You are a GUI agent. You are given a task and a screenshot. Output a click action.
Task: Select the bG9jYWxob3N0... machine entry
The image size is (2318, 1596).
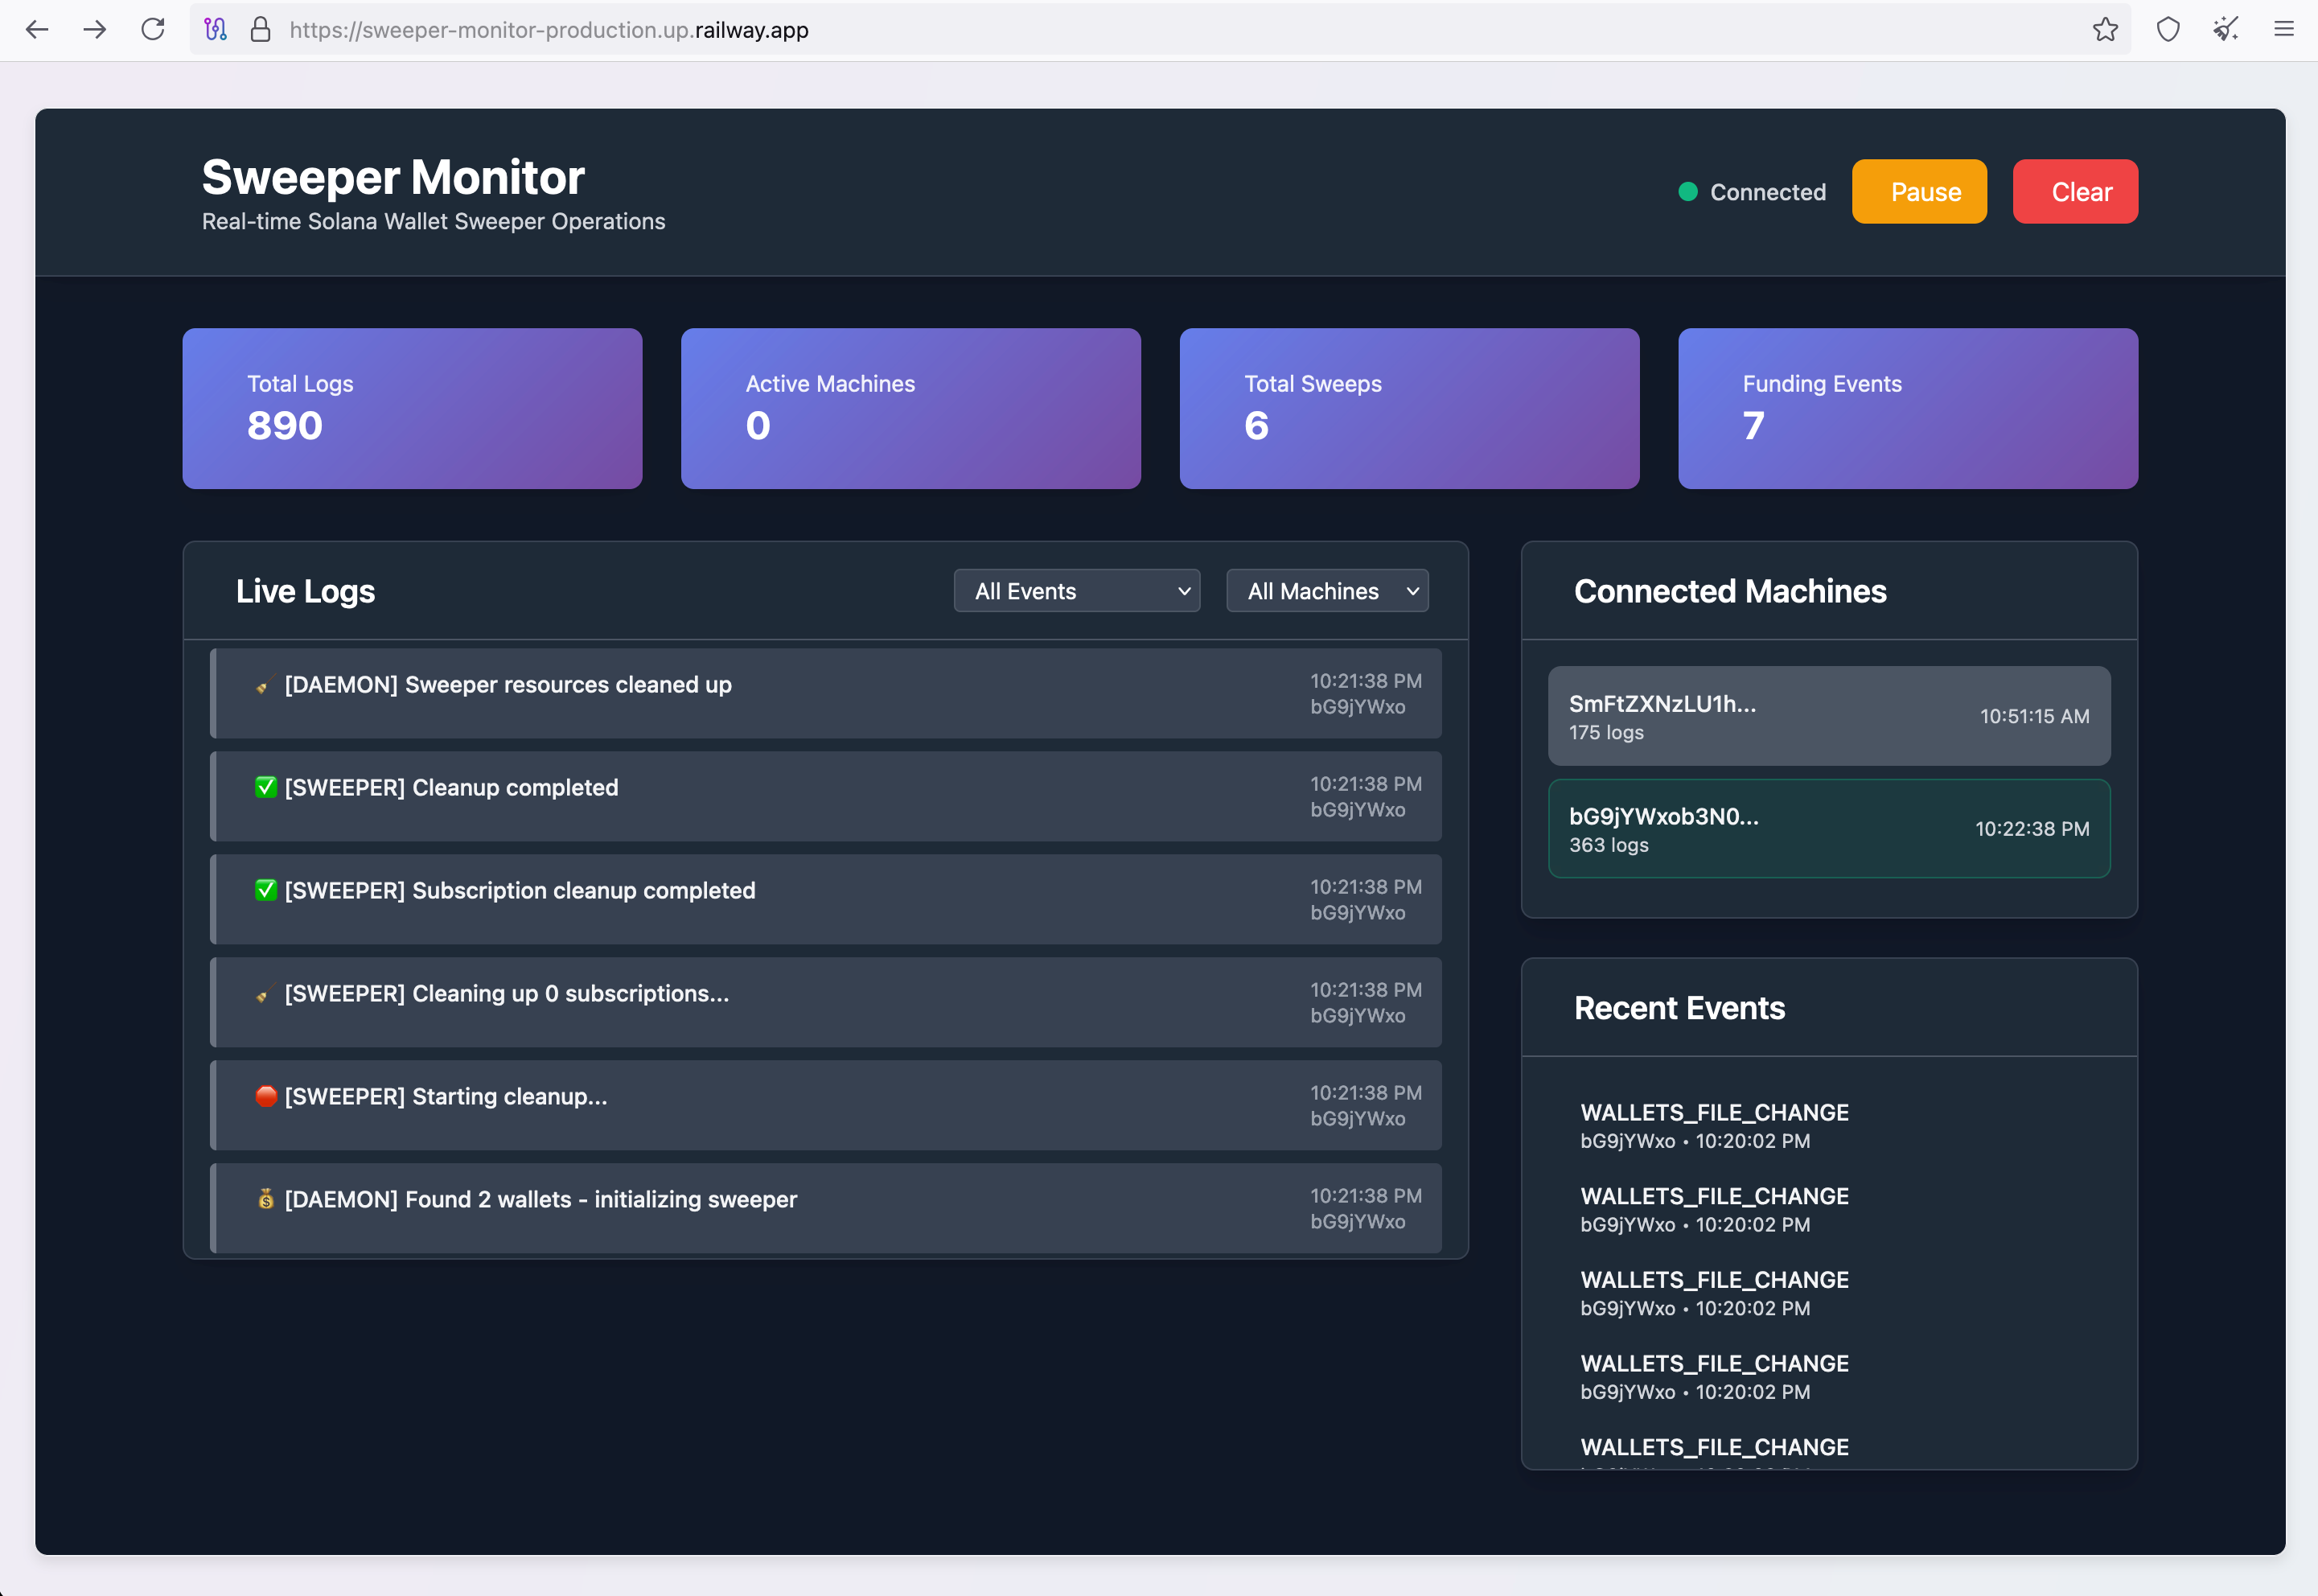tap(1829, 829)
